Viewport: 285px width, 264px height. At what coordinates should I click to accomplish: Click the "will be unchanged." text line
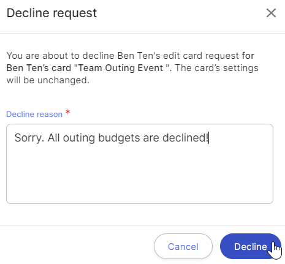pyautogui.click(x=48, y=80)
